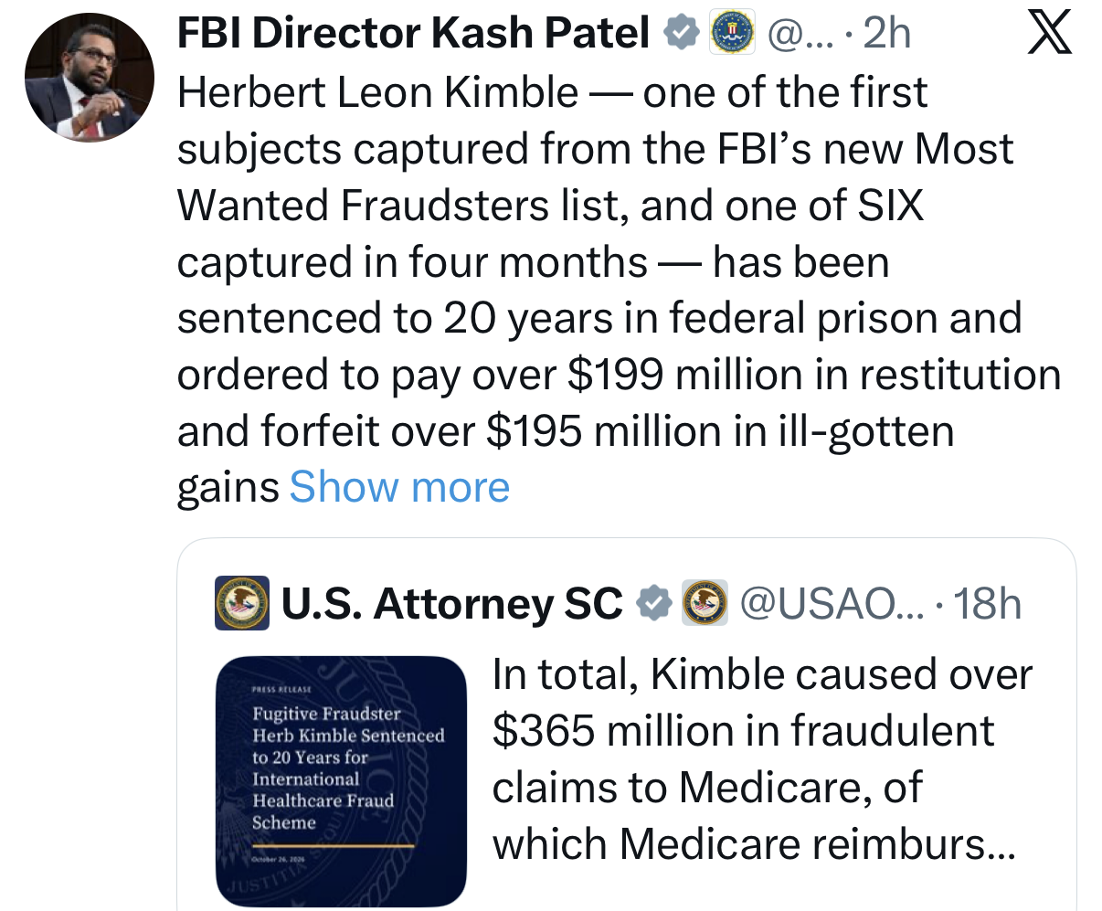
Task: Open U.S. Attorney SC avatar seal
Action: pos(242,603)
